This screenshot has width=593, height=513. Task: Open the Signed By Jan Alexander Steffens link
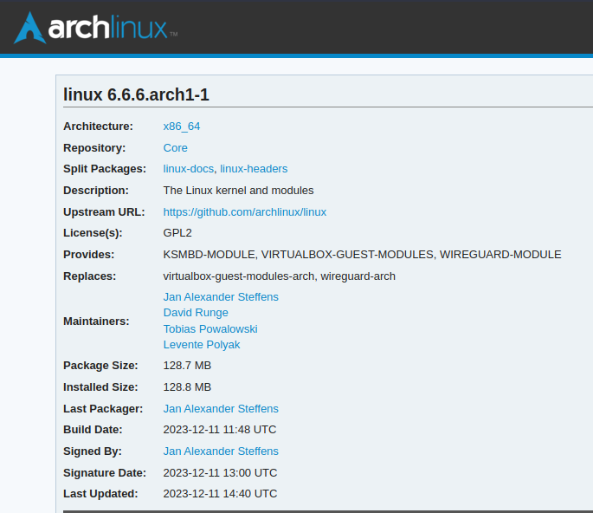221,451
